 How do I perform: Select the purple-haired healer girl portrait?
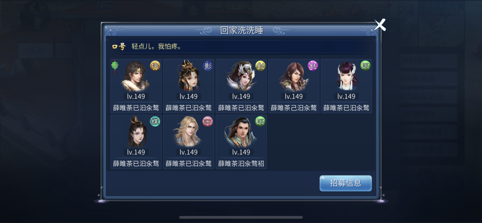click(x=346, y=76)
